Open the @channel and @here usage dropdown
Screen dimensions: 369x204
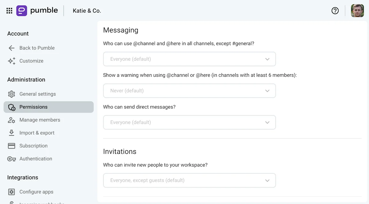tap(189, 59)
